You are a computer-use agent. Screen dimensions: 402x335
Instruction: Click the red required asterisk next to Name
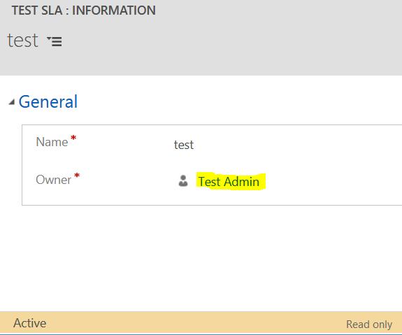[73, 138]
